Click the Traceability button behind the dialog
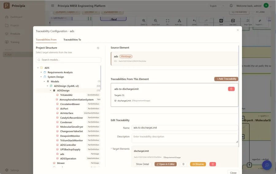The height and width of the screenshot is (174, 276). (x=239, y=12)
